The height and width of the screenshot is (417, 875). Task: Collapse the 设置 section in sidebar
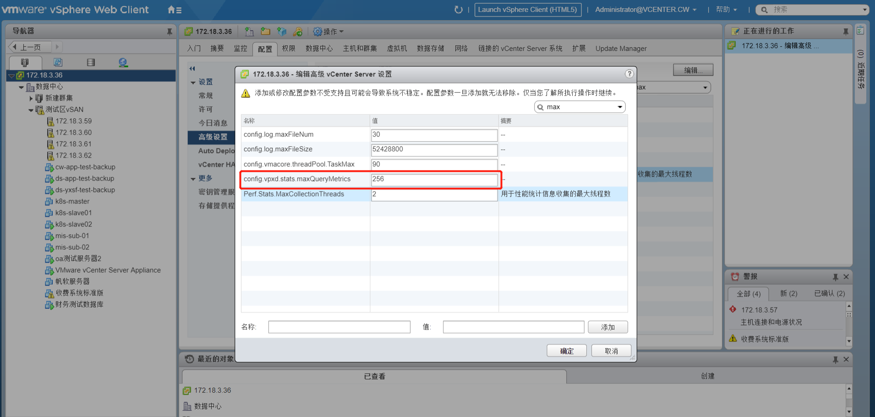(x=193, y=82)
